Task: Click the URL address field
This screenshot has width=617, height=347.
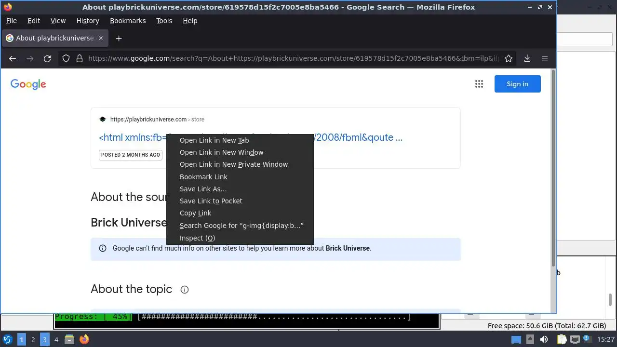Action: [293, 58]
